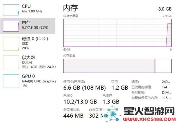The image size is (177, 123).
Task: Select the CPU usage thumbnail graph
Action: [11, 10]
